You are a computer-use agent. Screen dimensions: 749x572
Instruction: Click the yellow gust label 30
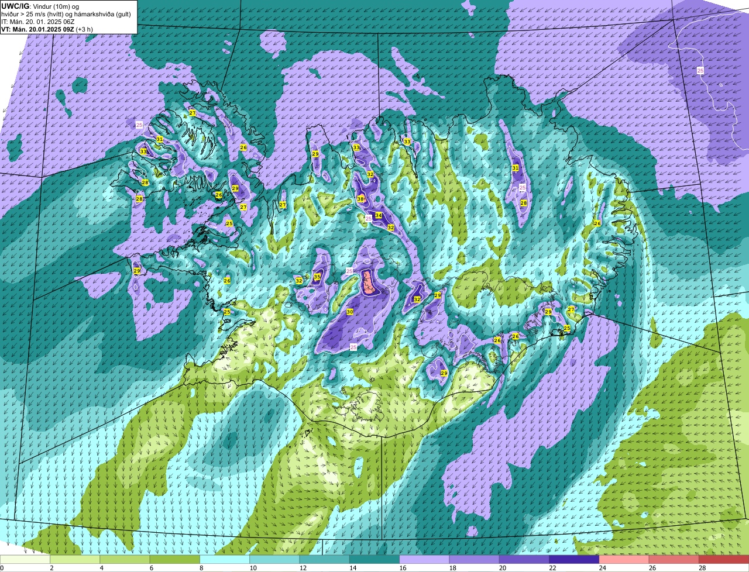349,312
